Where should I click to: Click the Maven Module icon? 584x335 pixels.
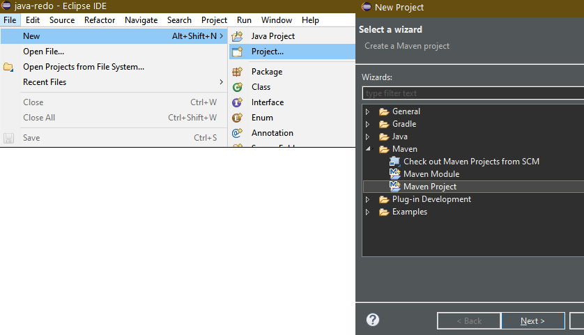pos(395,174)
